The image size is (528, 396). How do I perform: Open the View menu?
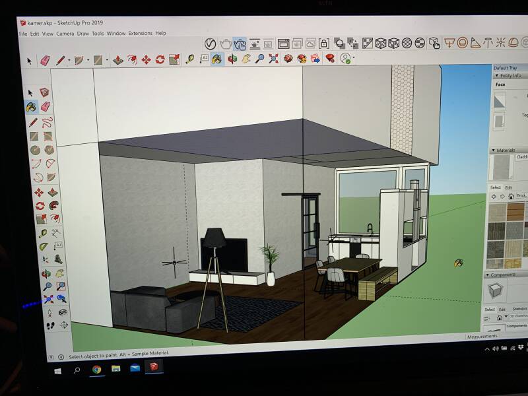[48, 34]
